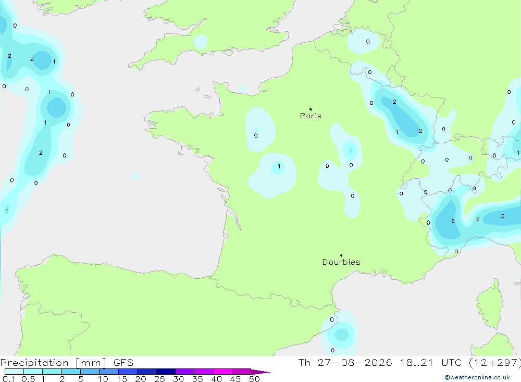The image size is (521, 382).
Task: Click the Precipitation [mm] title text
Action: click(x=53, y=363)
